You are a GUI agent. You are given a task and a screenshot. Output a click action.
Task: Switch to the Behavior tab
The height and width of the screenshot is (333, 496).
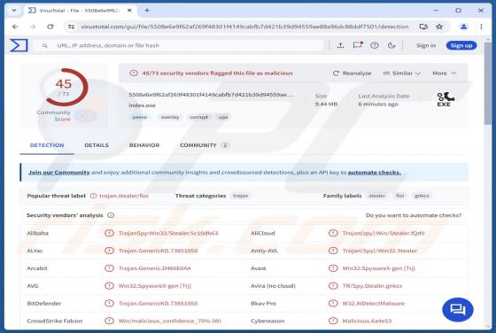(144, 145)
